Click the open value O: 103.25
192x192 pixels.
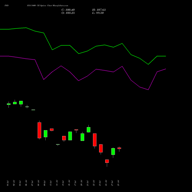(x=68, y=13)
